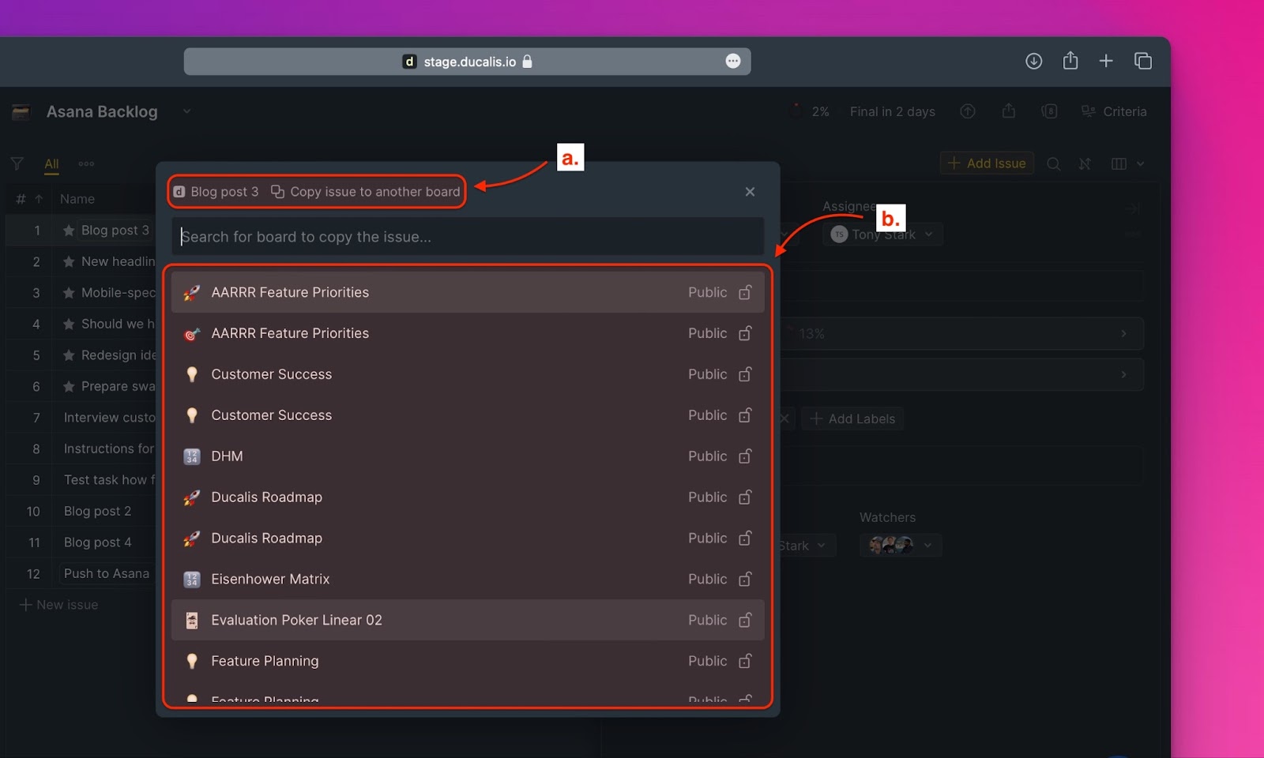This screenshot has width=1264, height=758.
Task: Open the issue search icon
Action: [x=1053, y=163]
